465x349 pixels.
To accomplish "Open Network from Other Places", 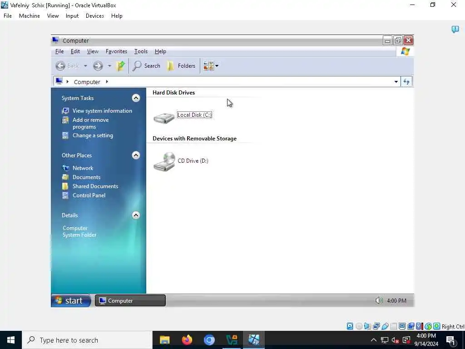I will pos(83,168).
